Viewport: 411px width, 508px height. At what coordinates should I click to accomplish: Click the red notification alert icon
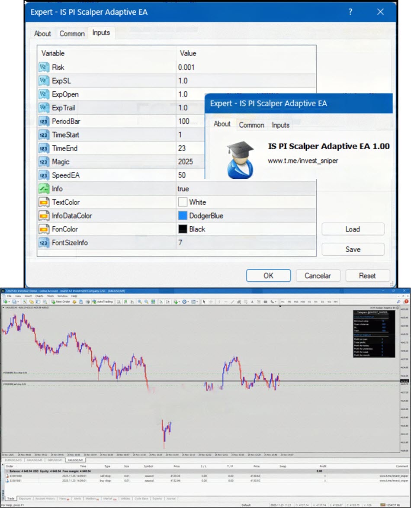(406, 301)
